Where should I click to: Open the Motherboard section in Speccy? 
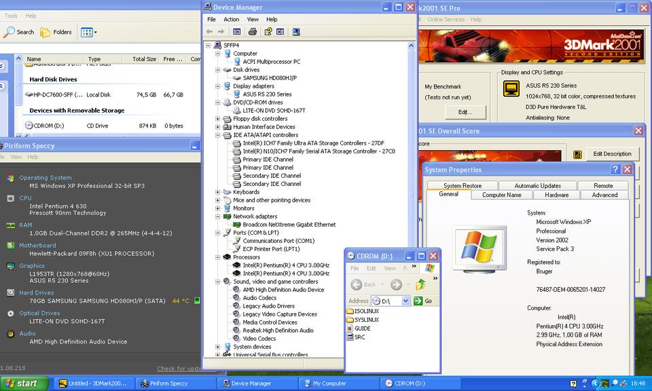point(37,245)
